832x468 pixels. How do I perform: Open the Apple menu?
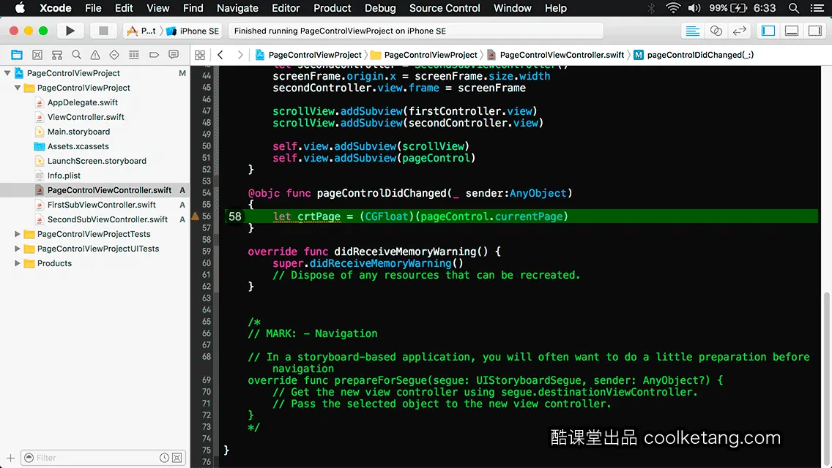tap(20, 8)
